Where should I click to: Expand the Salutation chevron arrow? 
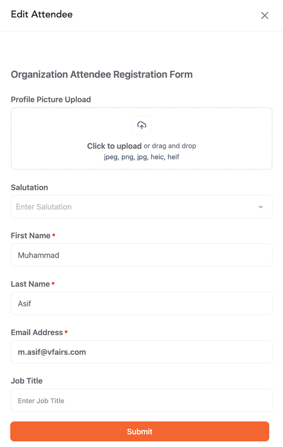tap(261, 207)
